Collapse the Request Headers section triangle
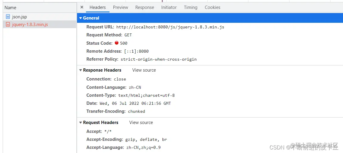The width and height of the screenshot is (343, 153). (81, 123)
